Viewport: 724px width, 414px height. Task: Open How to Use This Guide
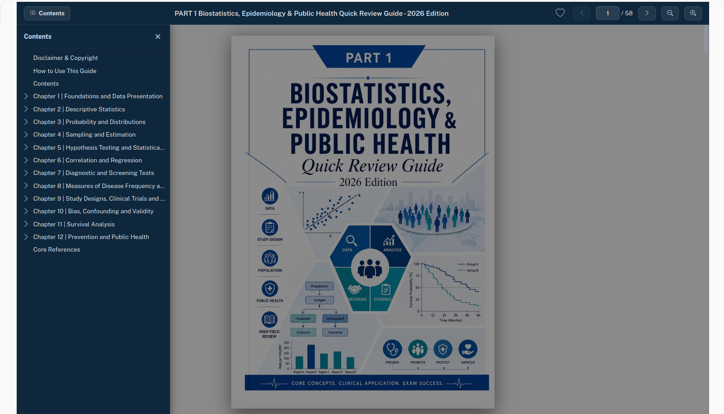click(x=65, y=71)
